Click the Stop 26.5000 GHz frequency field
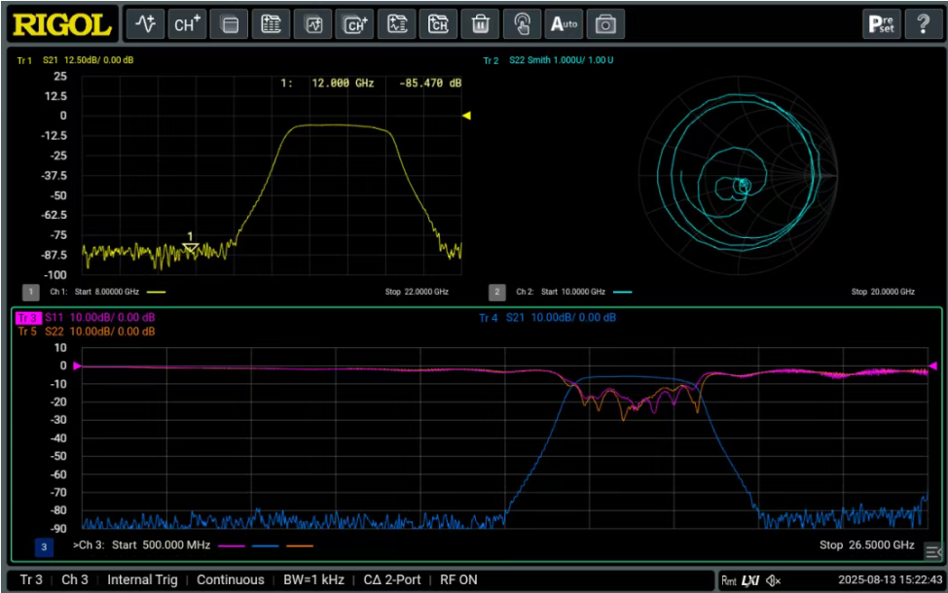Screen dimensions: 948x593 coord(866,545)
